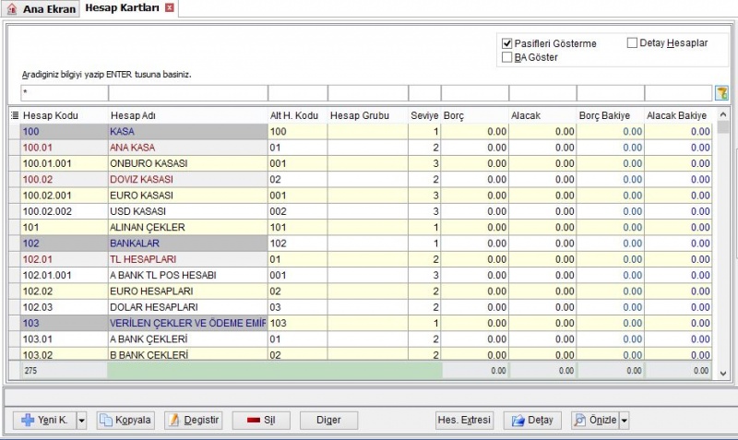Sort by Hesap Kodu column header
Screen dimensions: 738x440
65,115
